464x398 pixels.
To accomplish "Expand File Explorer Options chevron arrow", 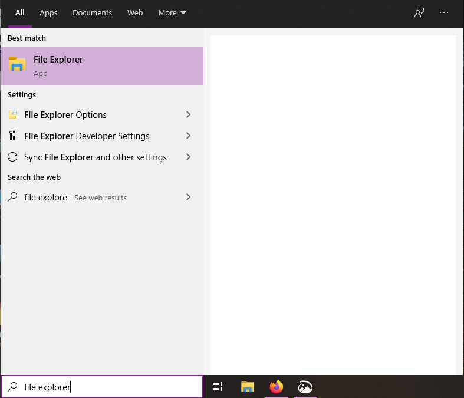I will [x=188, y=115].
